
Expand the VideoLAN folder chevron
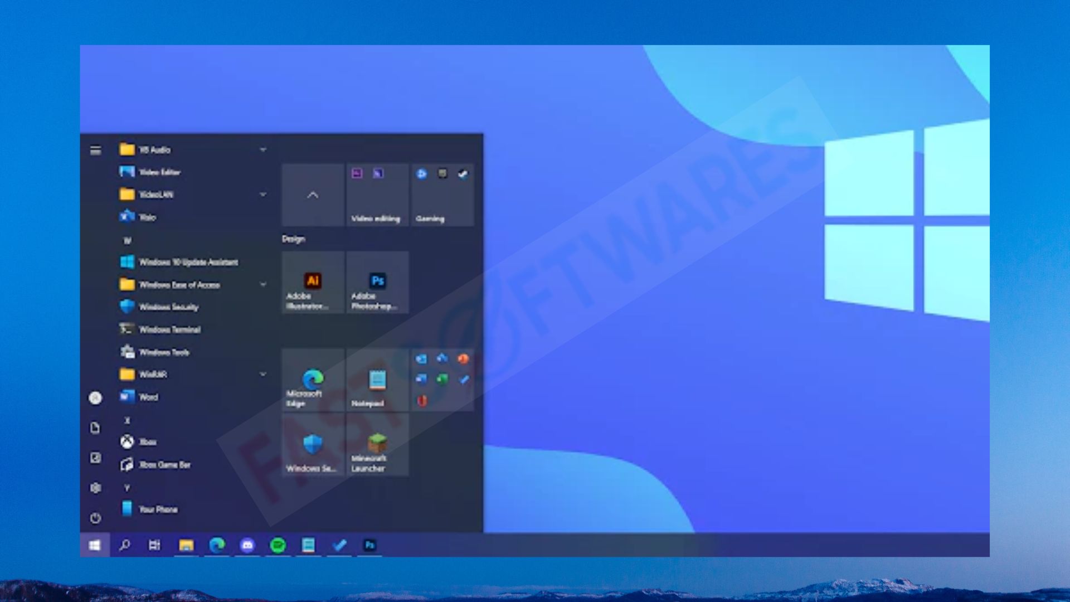pos(263,195)
